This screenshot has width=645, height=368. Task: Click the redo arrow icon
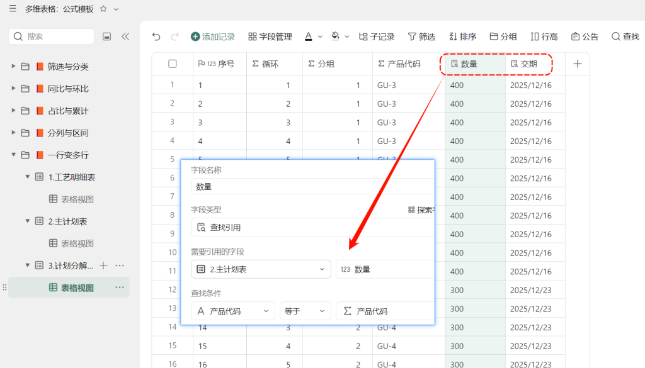click(x=175, y=36)
